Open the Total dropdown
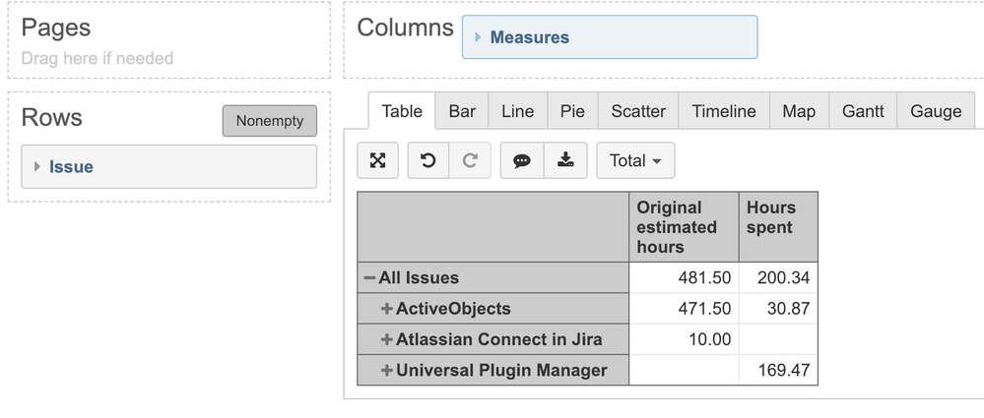984x418 pixels. pos(635,160)
